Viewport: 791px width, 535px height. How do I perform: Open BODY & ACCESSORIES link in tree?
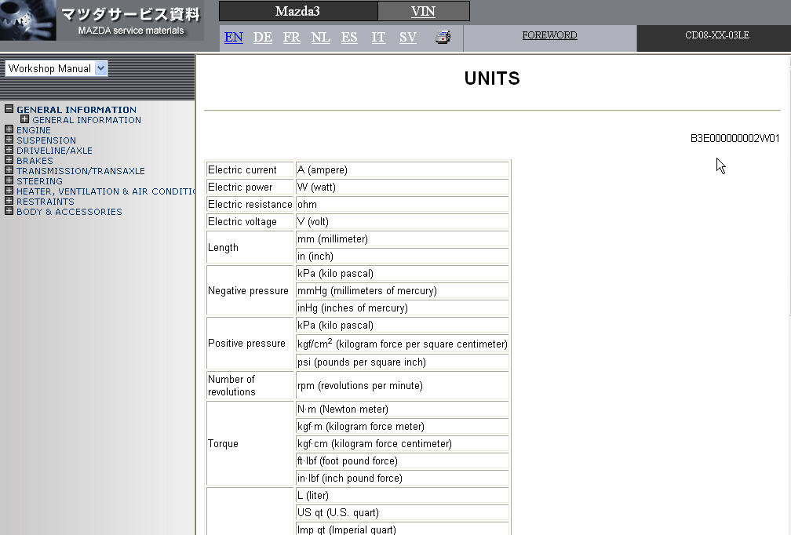(x=69, y=212)
